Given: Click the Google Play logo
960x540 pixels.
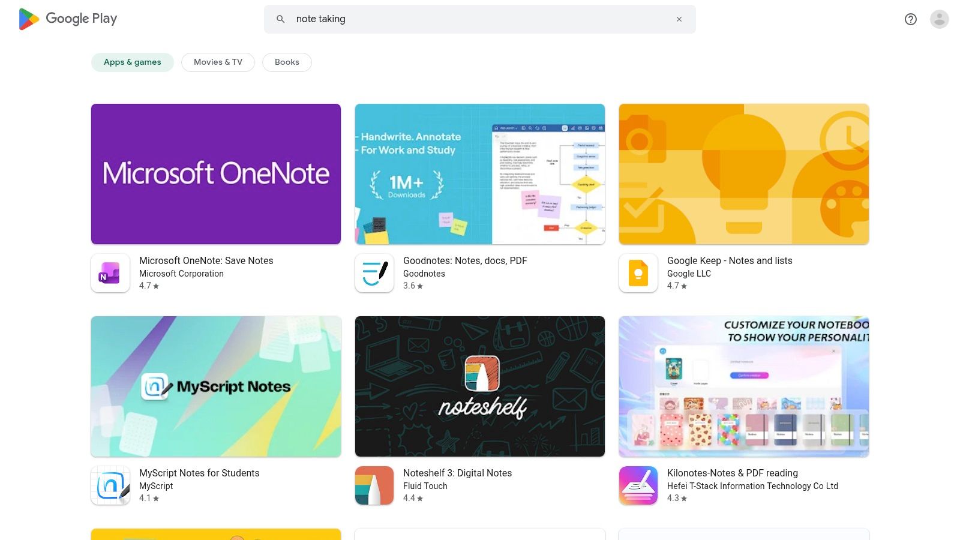Looking at the screenshot, I should click(68, 19).
